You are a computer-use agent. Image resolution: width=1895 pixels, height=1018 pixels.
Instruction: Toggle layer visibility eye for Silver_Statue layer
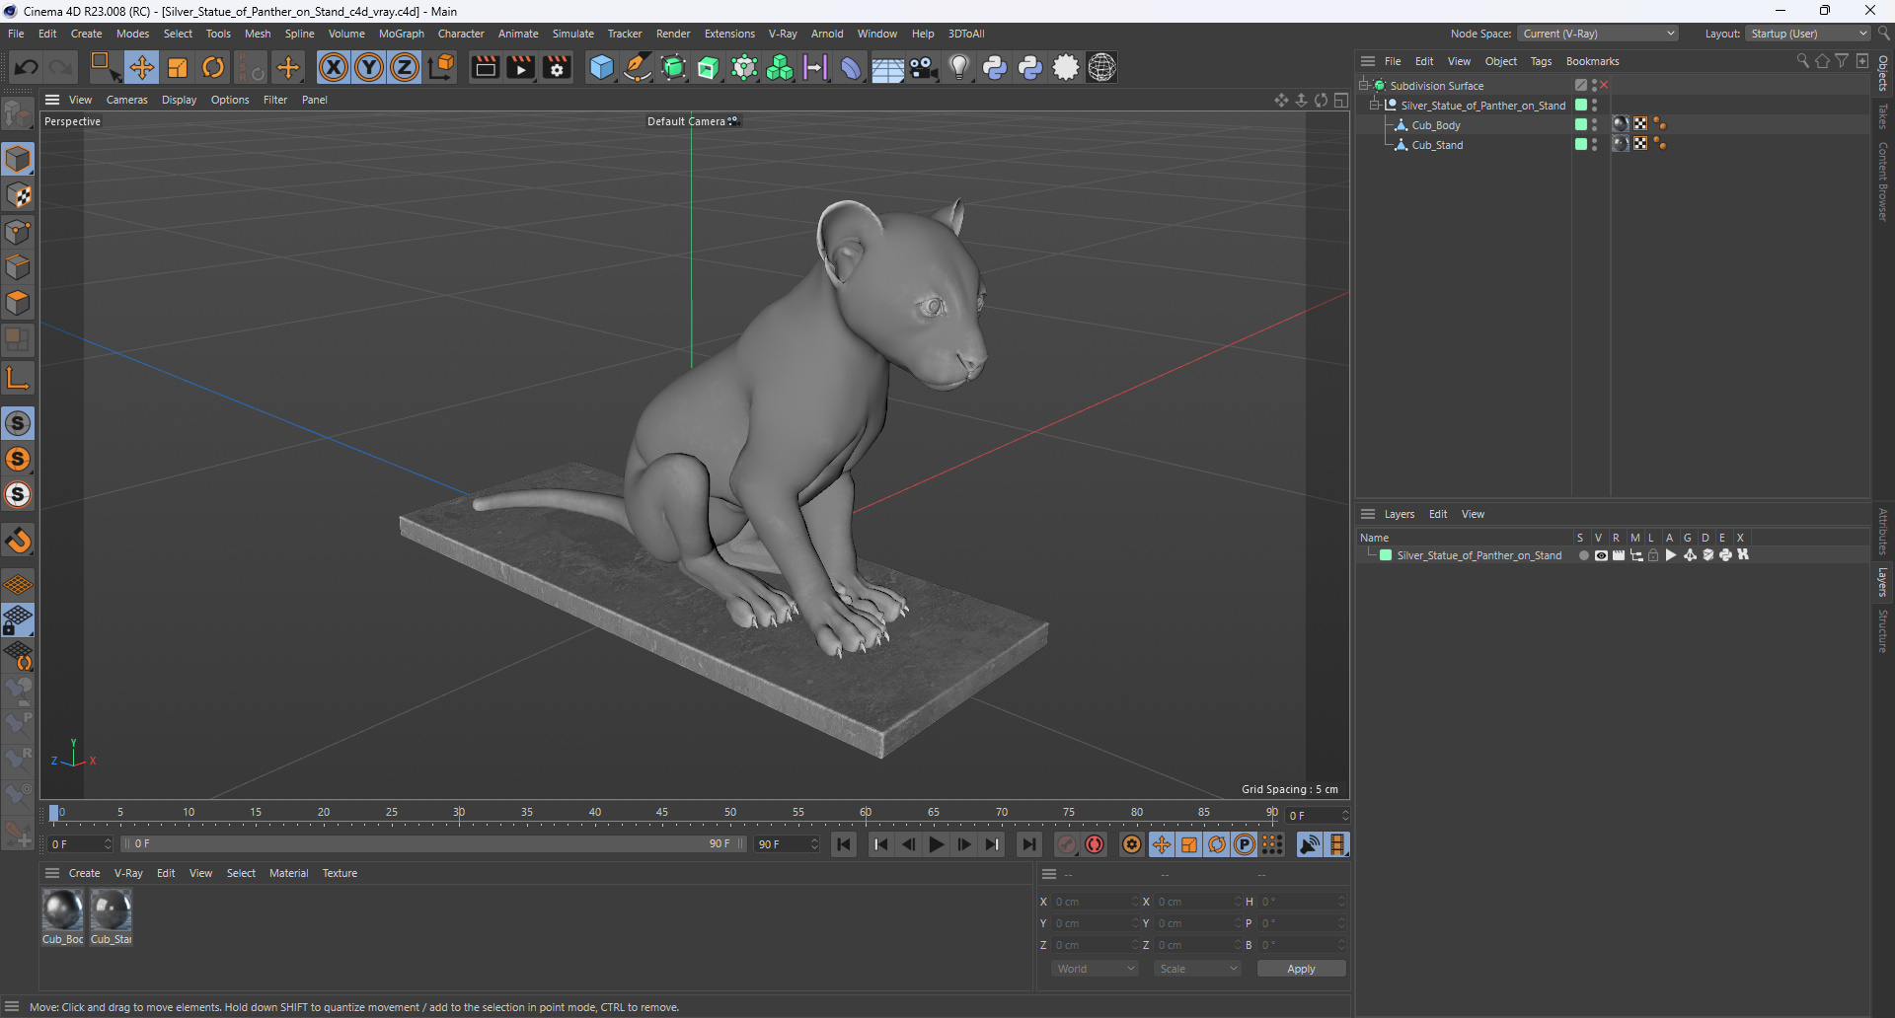point(1601,555)
